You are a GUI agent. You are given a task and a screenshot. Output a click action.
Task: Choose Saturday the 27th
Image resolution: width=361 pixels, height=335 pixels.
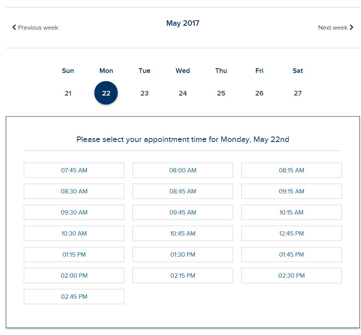click(x=298, y=93)
